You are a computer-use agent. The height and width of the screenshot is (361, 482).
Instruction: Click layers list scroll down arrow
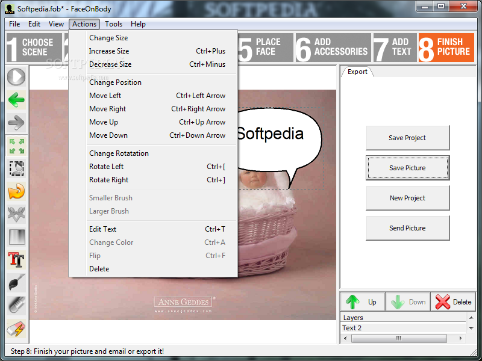471,328
